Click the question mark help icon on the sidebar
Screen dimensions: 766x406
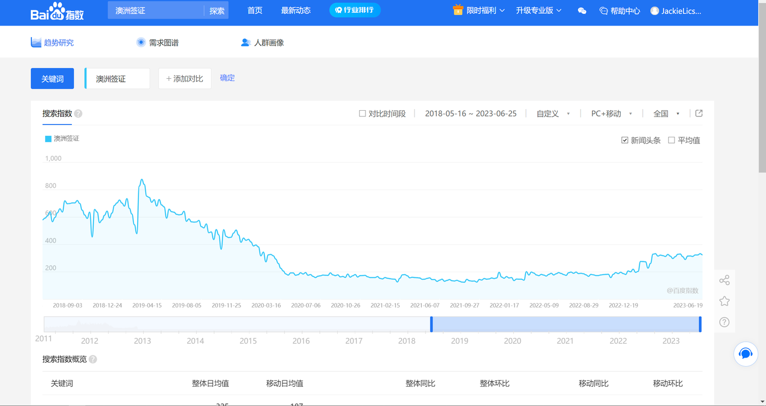(x=724, y=322)
